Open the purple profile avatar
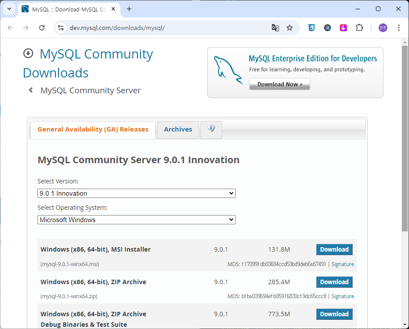The image size is (409, 329). pos(383,28)
